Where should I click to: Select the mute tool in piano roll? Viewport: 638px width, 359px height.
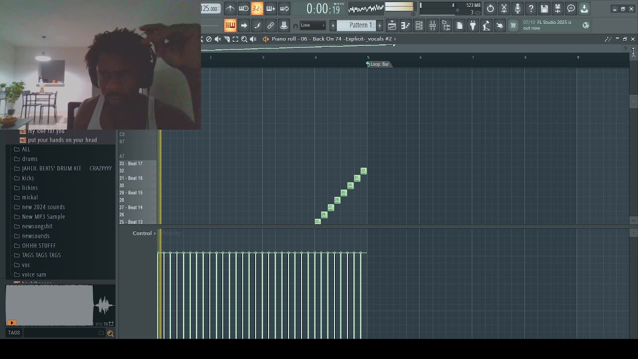(x=218, y=39)
